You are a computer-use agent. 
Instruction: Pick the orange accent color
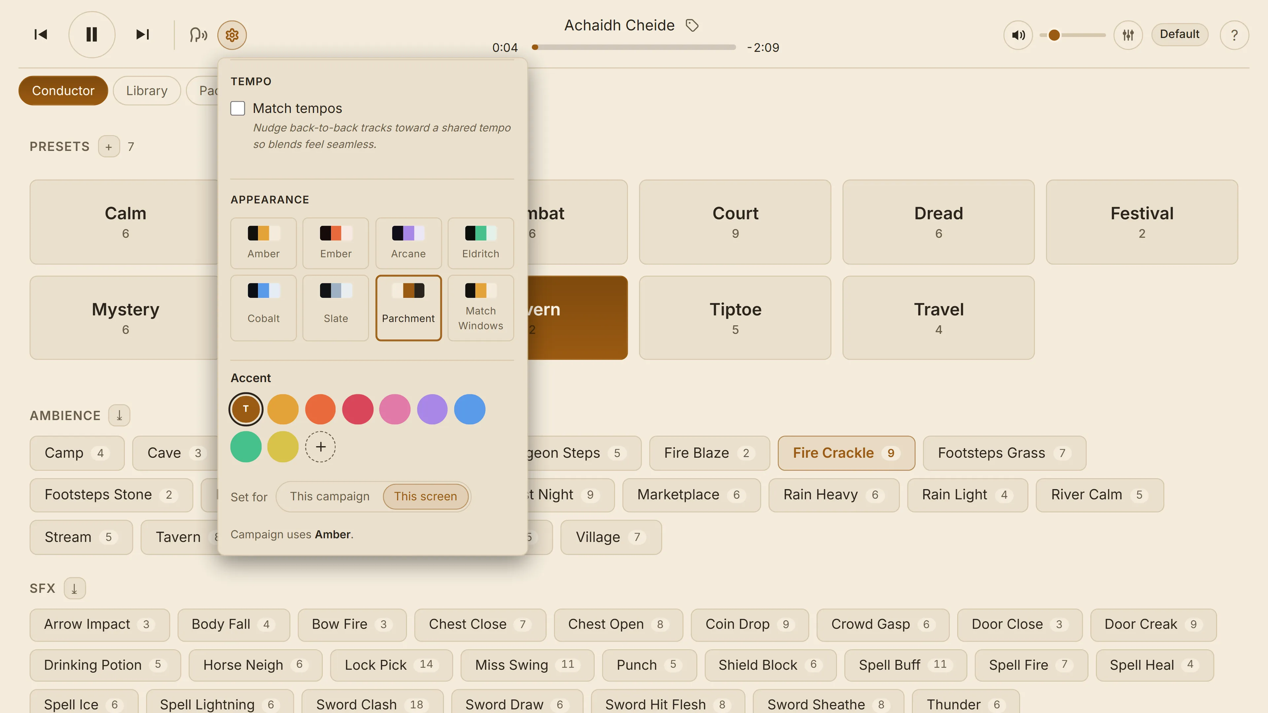320,409
